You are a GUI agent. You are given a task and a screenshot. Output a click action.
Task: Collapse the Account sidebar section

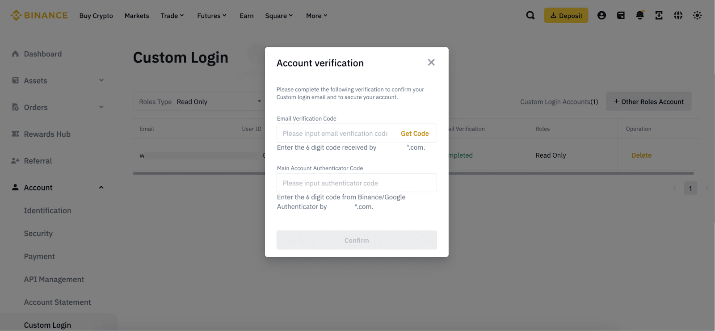pos(101,188)
